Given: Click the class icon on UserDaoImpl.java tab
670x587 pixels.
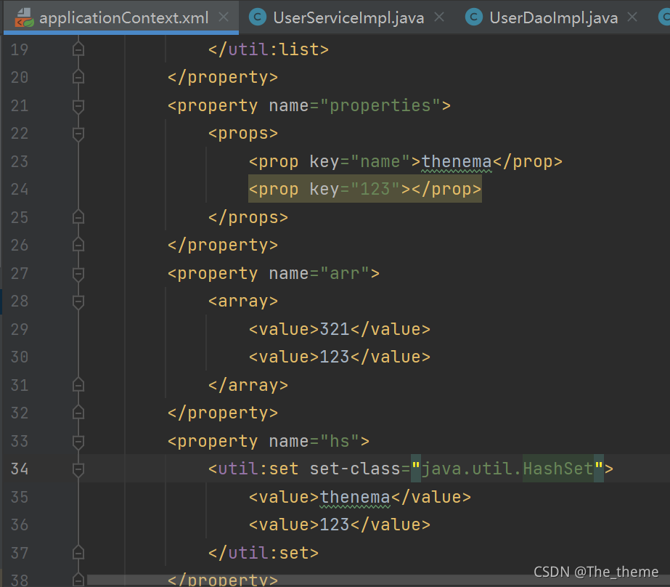Looking at the screenshot, I should [x=473, y=17].
